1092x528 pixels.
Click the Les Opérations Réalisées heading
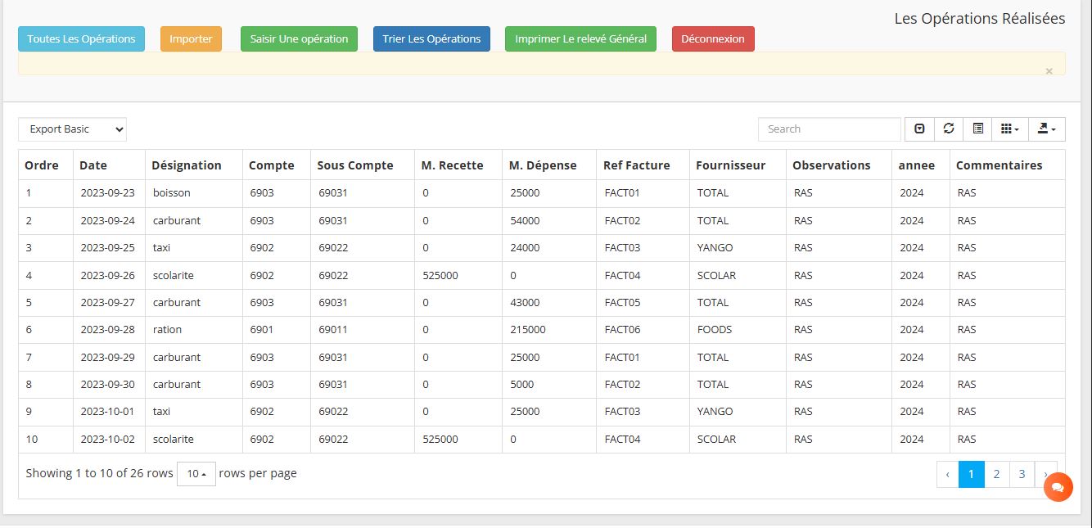(980, 18)
